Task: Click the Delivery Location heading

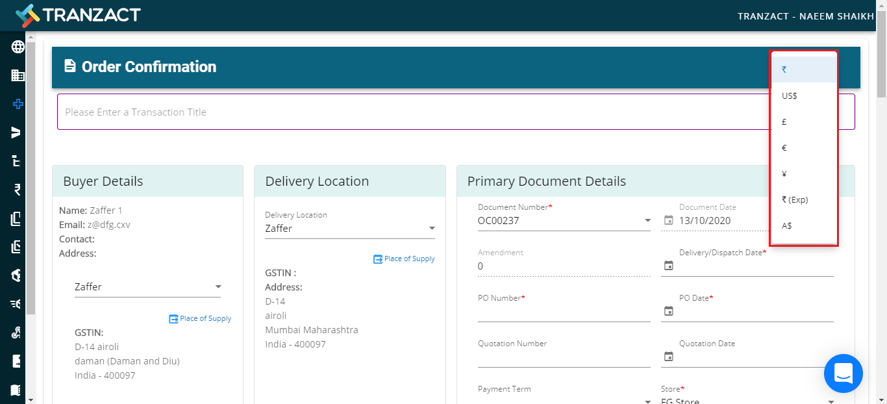Action: [317, 181]
